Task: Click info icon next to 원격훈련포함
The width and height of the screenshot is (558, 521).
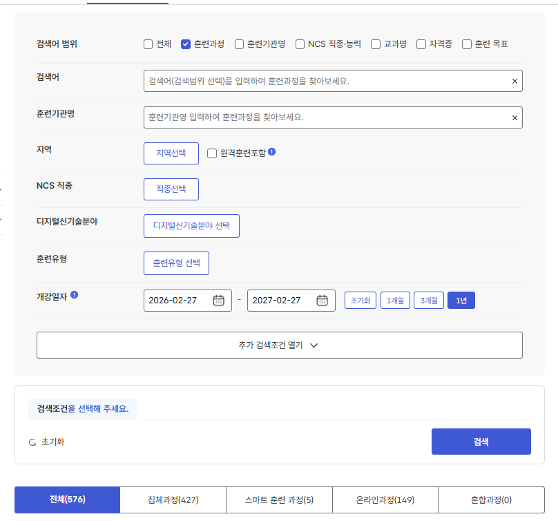Action: [x=272, y=152]
